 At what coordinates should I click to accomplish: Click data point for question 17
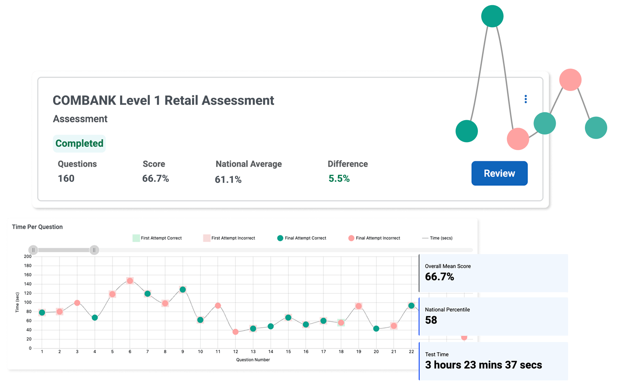[324, 321]
